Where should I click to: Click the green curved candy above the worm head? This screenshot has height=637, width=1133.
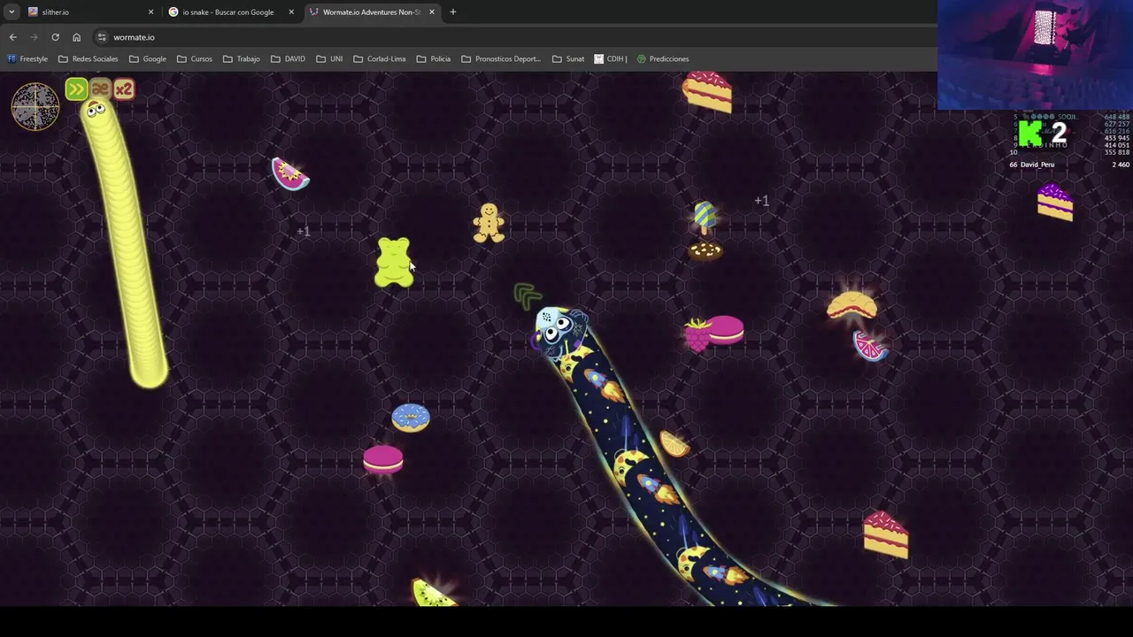(528, 295)
